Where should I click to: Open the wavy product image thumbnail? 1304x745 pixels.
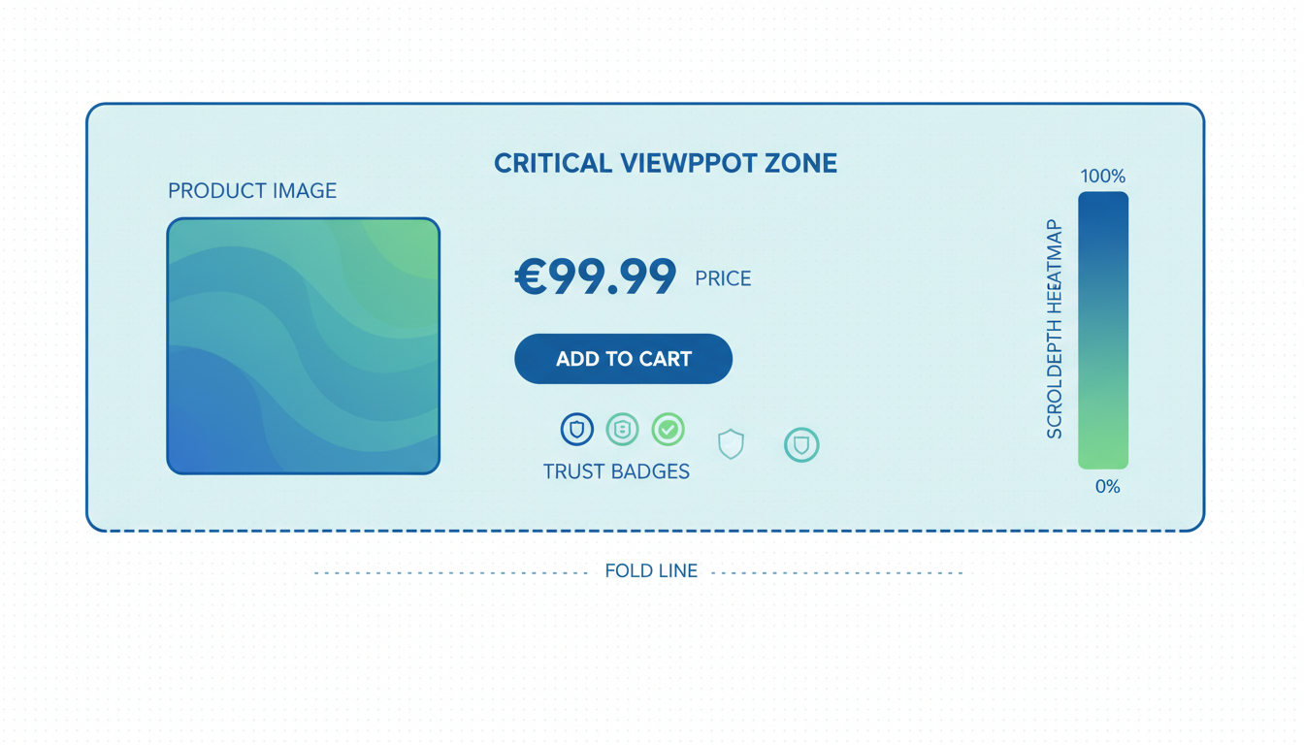304,346
